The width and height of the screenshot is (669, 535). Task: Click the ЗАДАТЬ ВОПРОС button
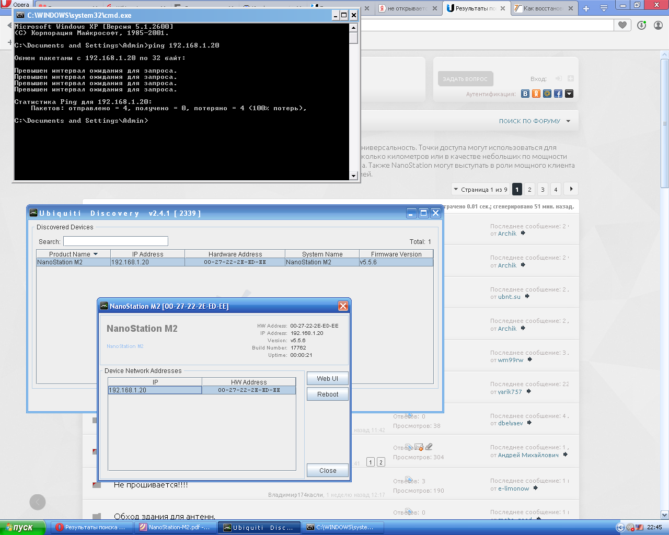point(465,79)
